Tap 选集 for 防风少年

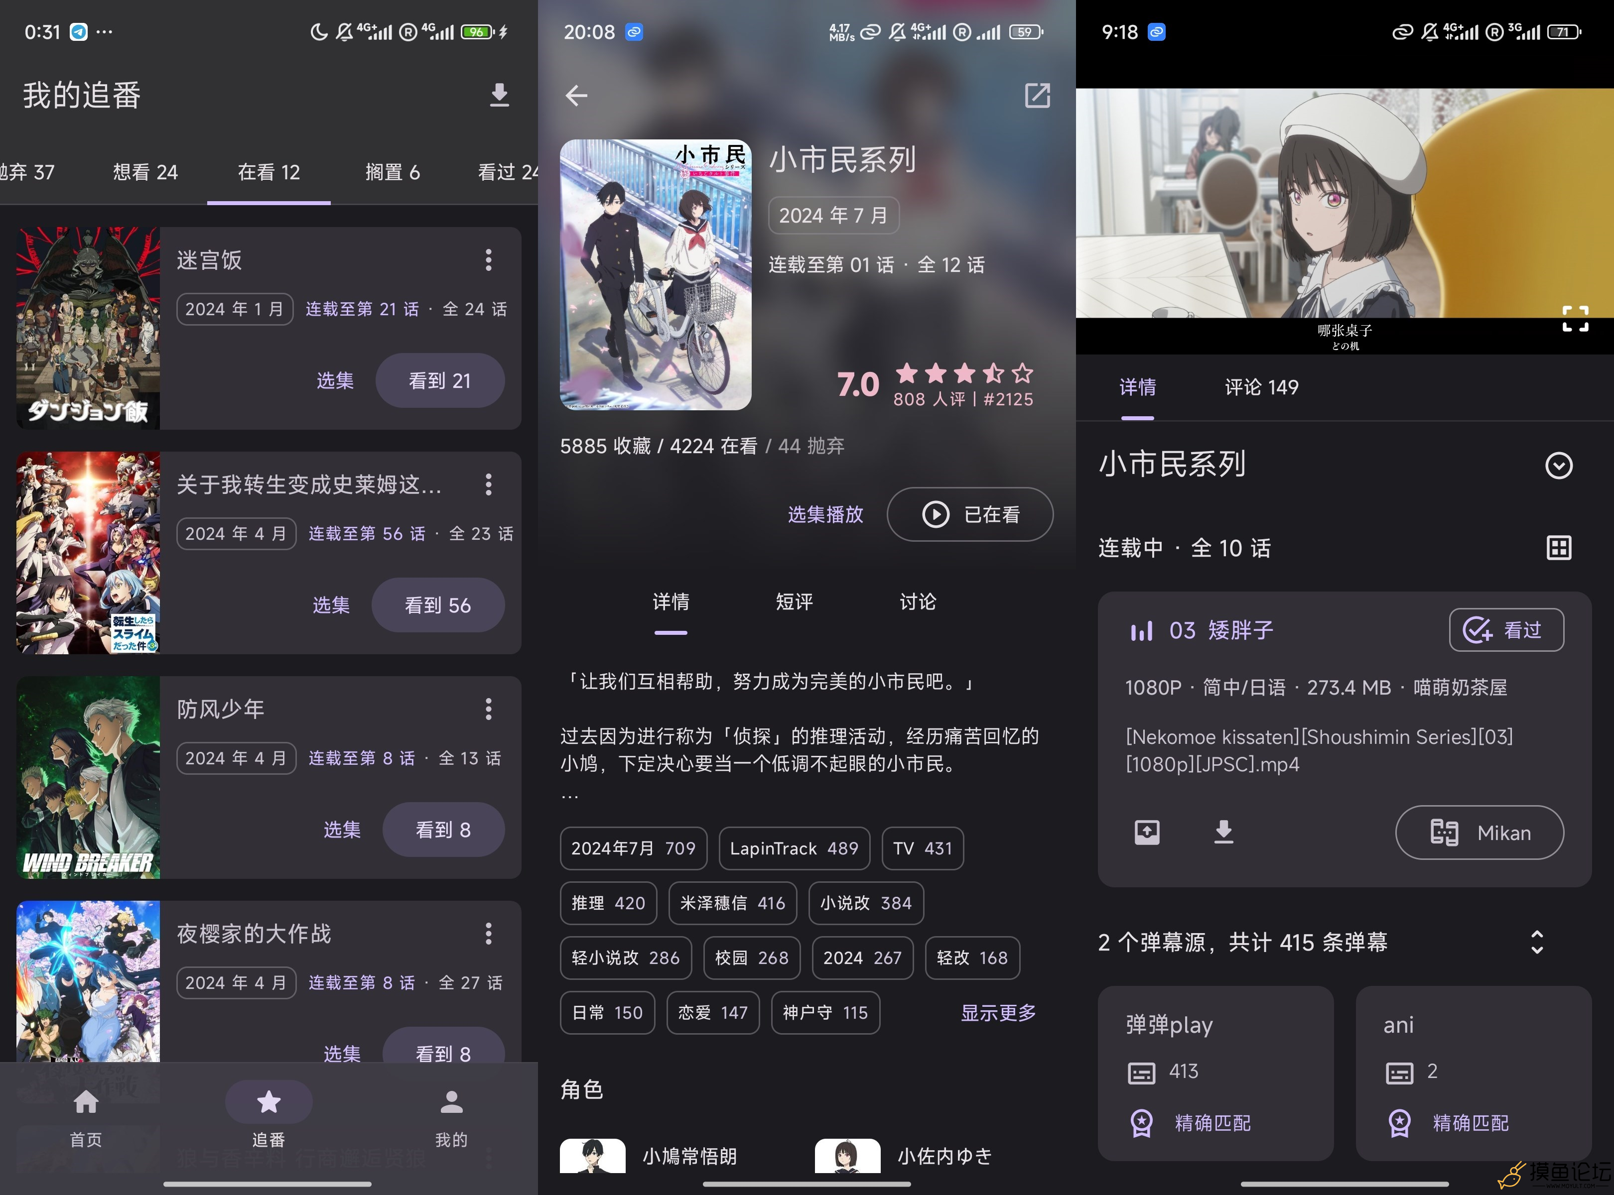coord(342,830)
